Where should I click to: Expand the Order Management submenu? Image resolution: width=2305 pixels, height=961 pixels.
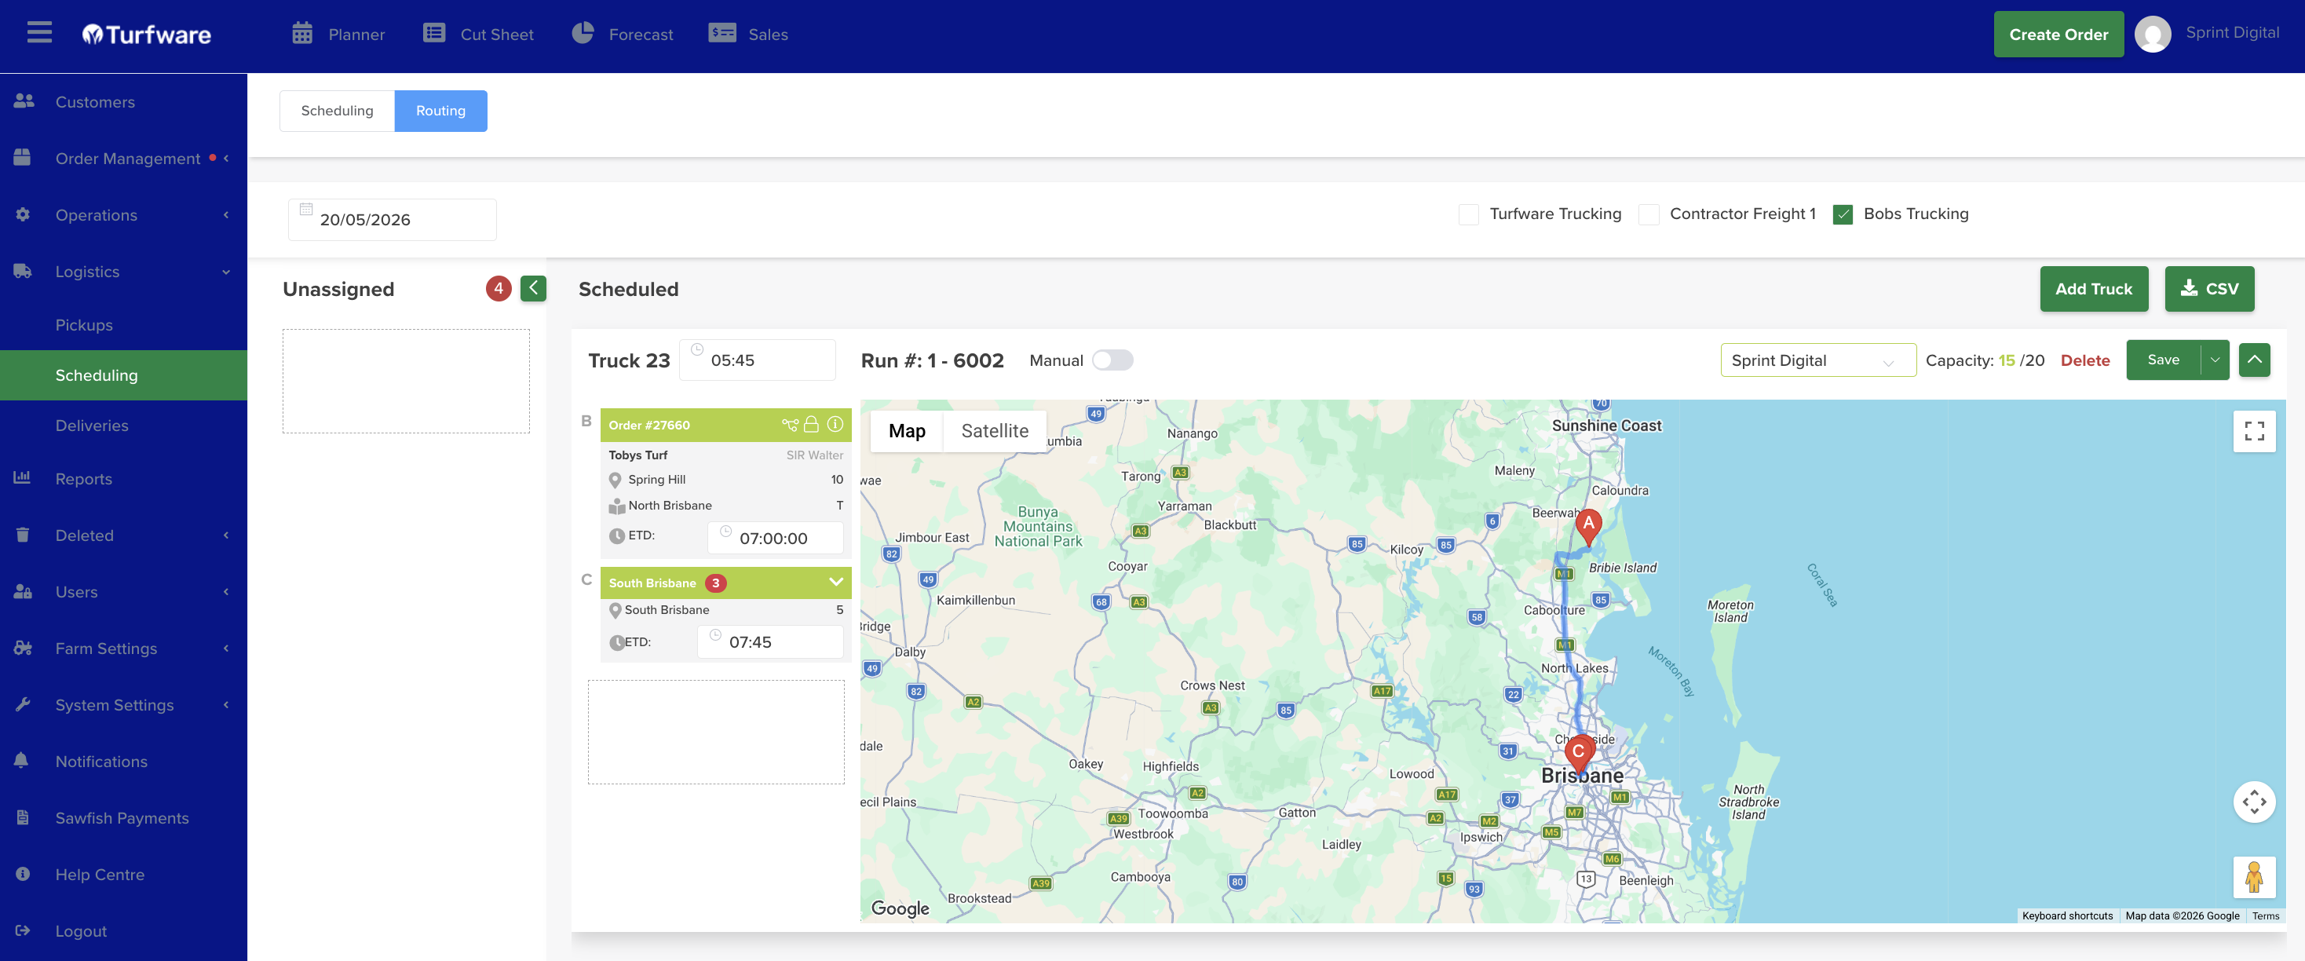[x=226, y=158]
